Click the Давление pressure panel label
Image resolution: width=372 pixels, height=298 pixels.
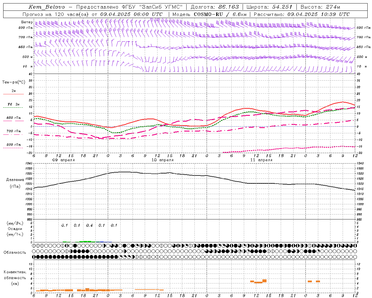pos(15,180)
